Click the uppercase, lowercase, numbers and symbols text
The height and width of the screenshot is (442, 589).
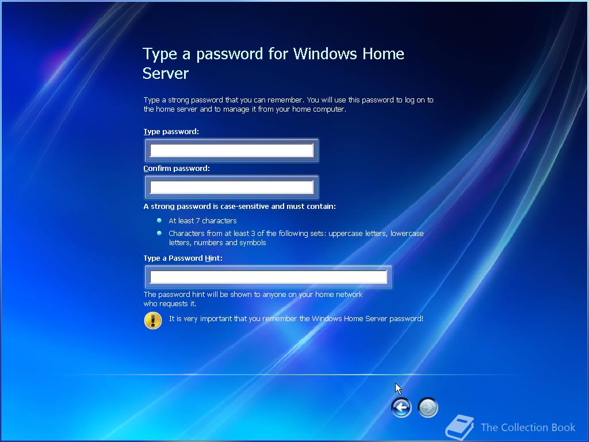coord(296,238)
